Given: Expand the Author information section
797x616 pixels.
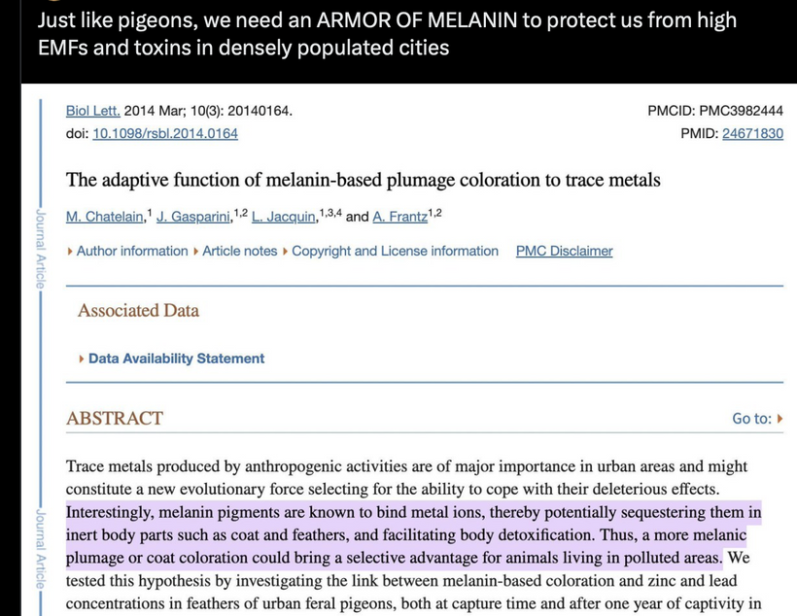Looking at the screenshot, I should 131,251.
